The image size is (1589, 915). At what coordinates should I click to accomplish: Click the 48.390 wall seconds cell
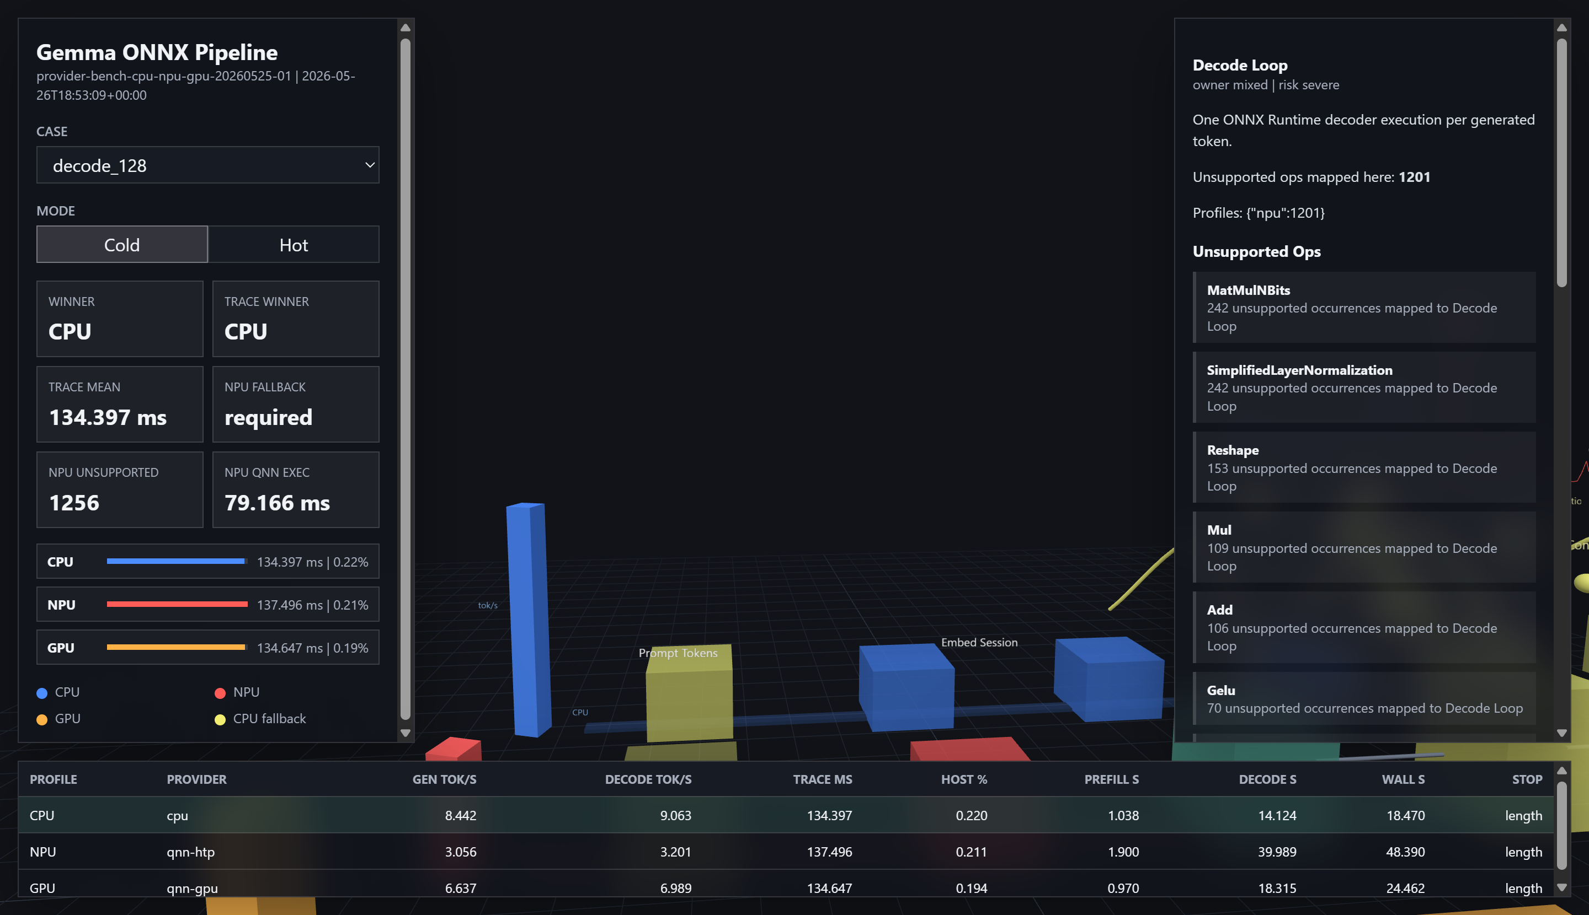(x=1405, y=852)
